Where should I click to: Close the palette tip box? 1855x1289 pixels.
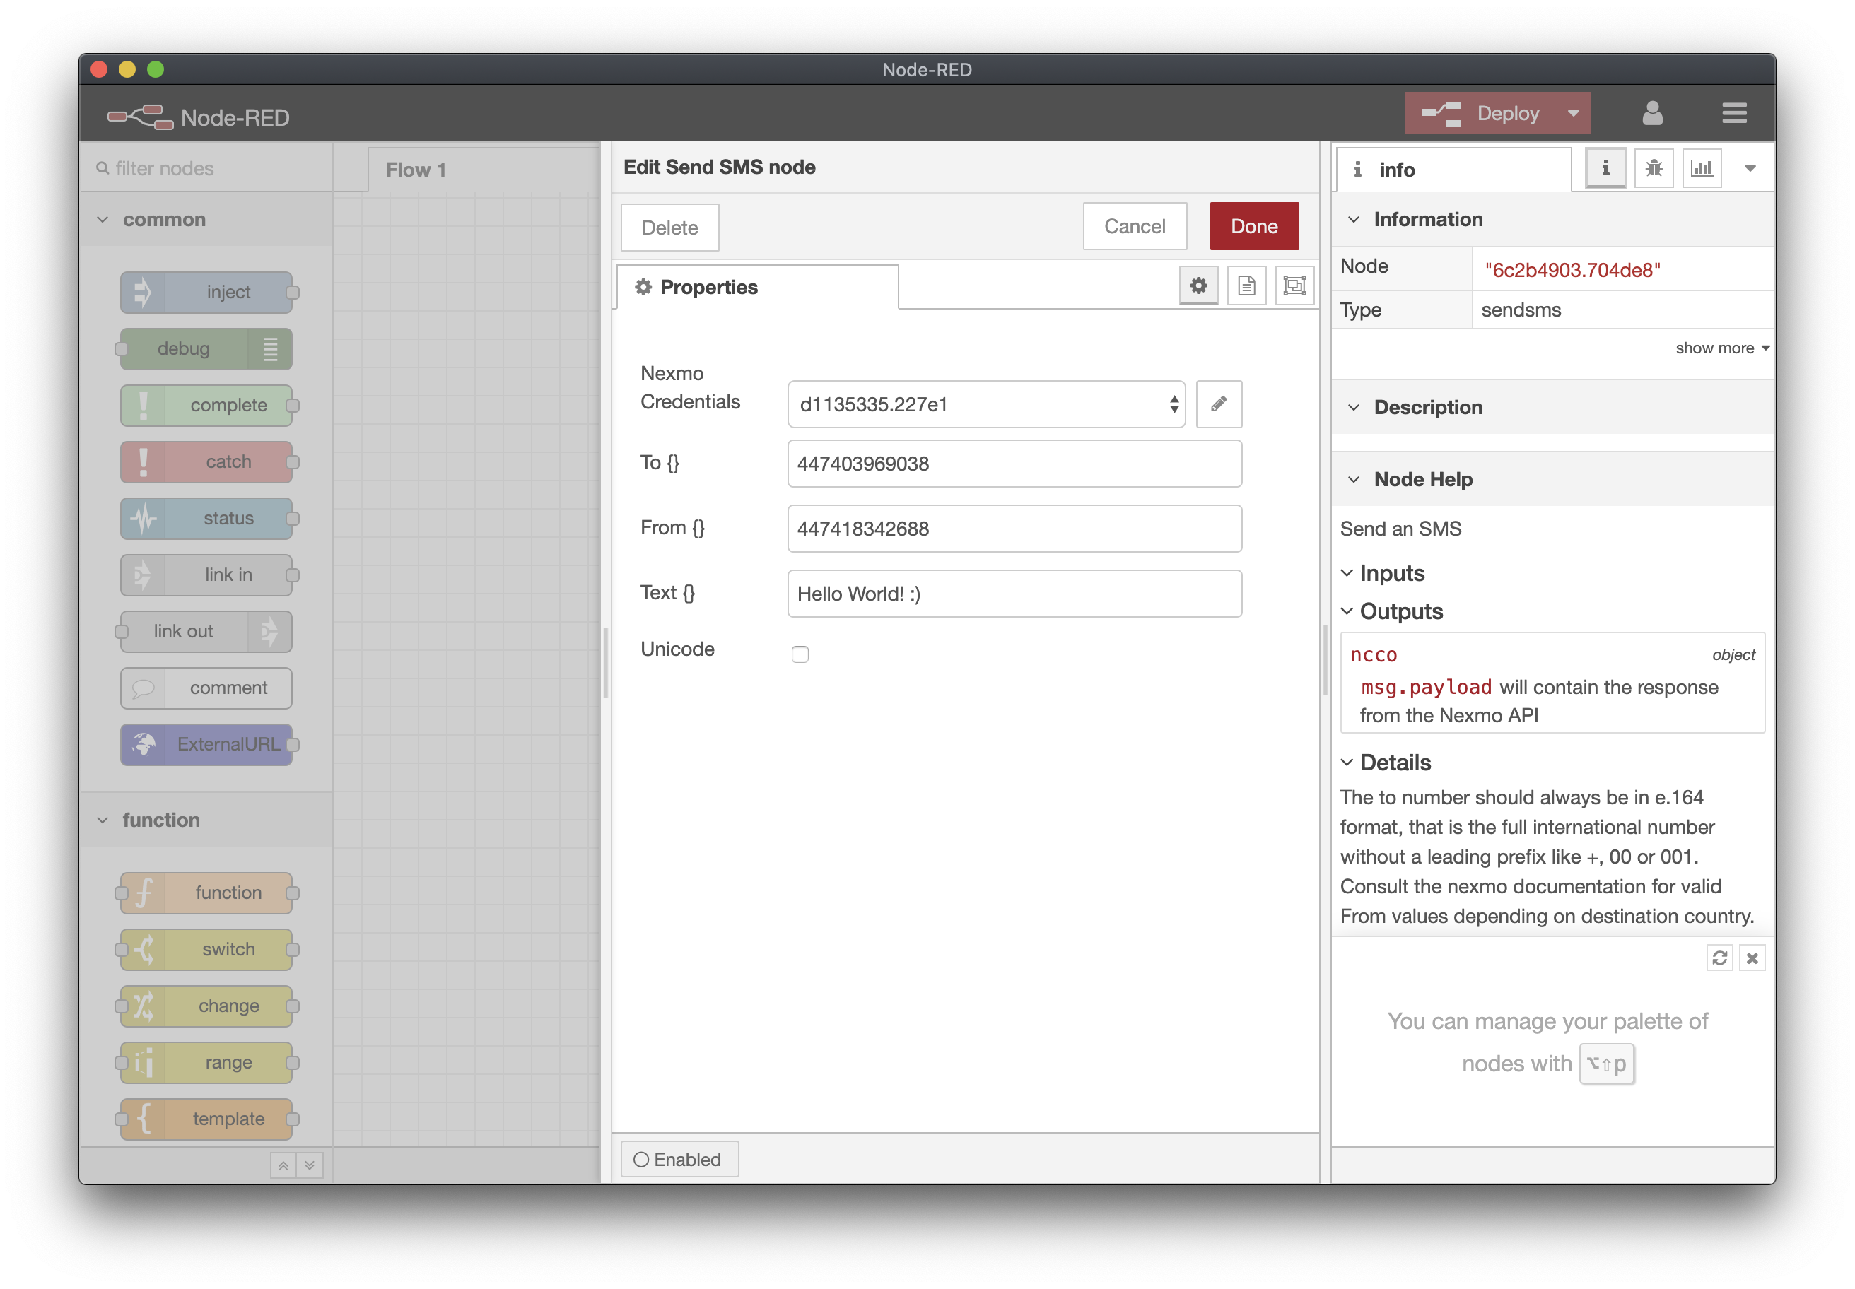(x=1752, y=958)
